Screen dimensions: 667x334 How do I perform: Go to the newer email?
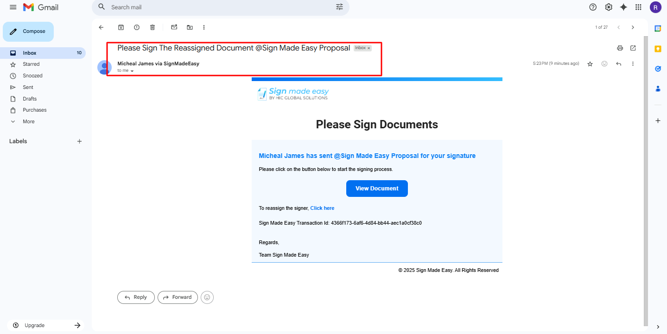[618, 27]
